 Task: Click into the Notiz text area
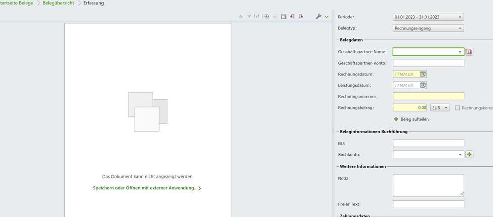(x=428, y=185)
